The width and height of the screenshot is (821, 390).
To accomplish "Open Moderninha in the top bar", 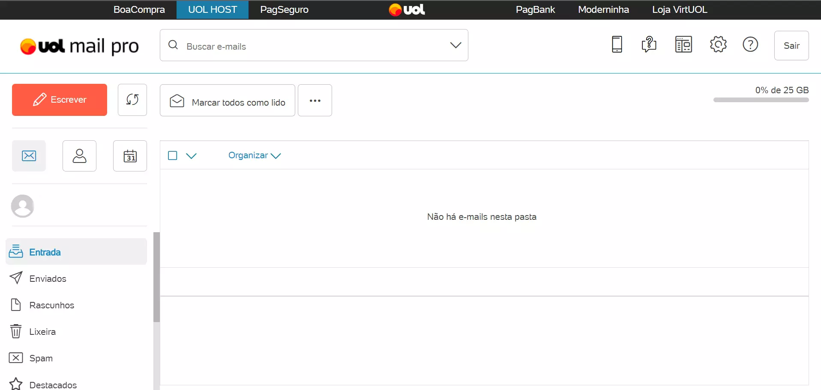I will tap(603, 9).
